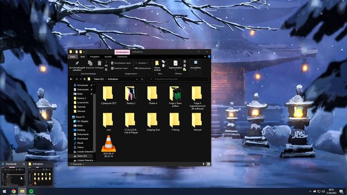The height and width of the screenshot is (195, 347).
Task: Open the recent locations dropdown arrow
Action: (81, 79)
